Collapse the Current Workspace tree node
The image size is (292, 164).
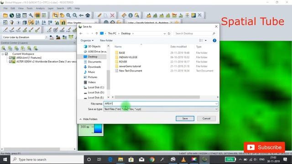pyautogui.click(x=3, y=54)
